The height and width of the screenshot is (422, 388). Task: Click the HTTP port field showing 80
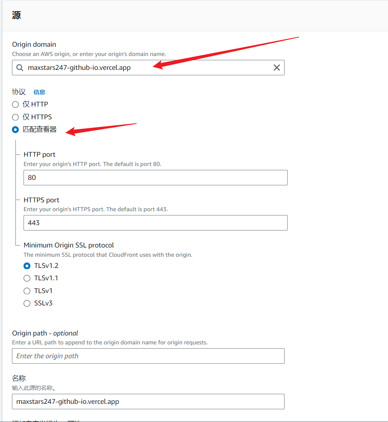pyautogui.click(x=155, y=178)
